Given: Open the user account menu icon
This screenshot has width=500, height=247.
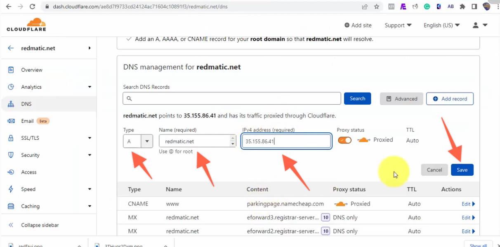Looking at the screenshot, I should (x=480, y=25).
